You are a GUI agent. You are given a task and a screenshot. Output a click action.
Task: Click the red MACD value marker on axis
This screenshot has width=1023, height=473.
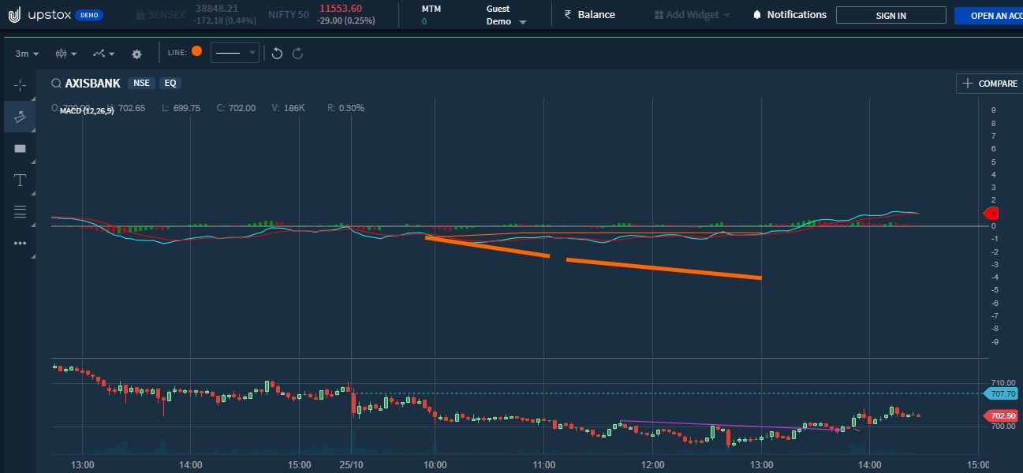click(x=991, y=214)
